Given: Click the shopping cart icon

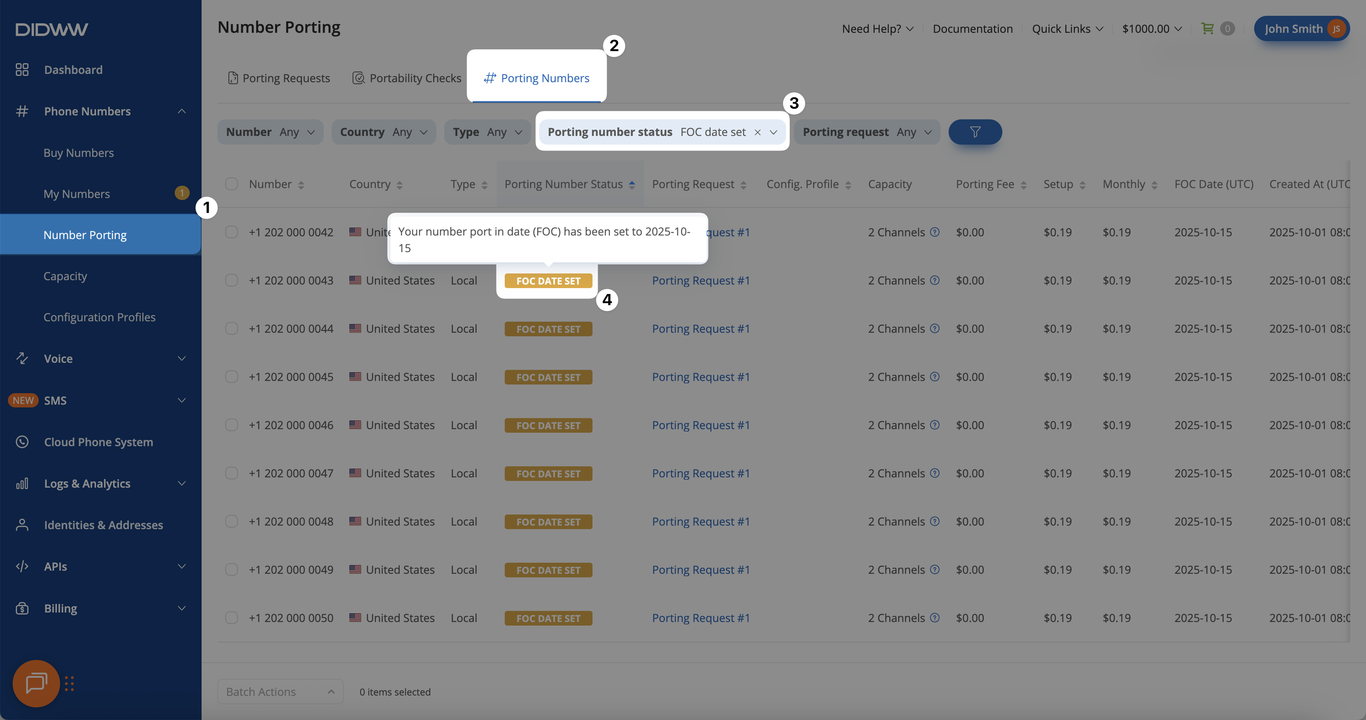Looking at the screenshot, I should (1207, 28).
